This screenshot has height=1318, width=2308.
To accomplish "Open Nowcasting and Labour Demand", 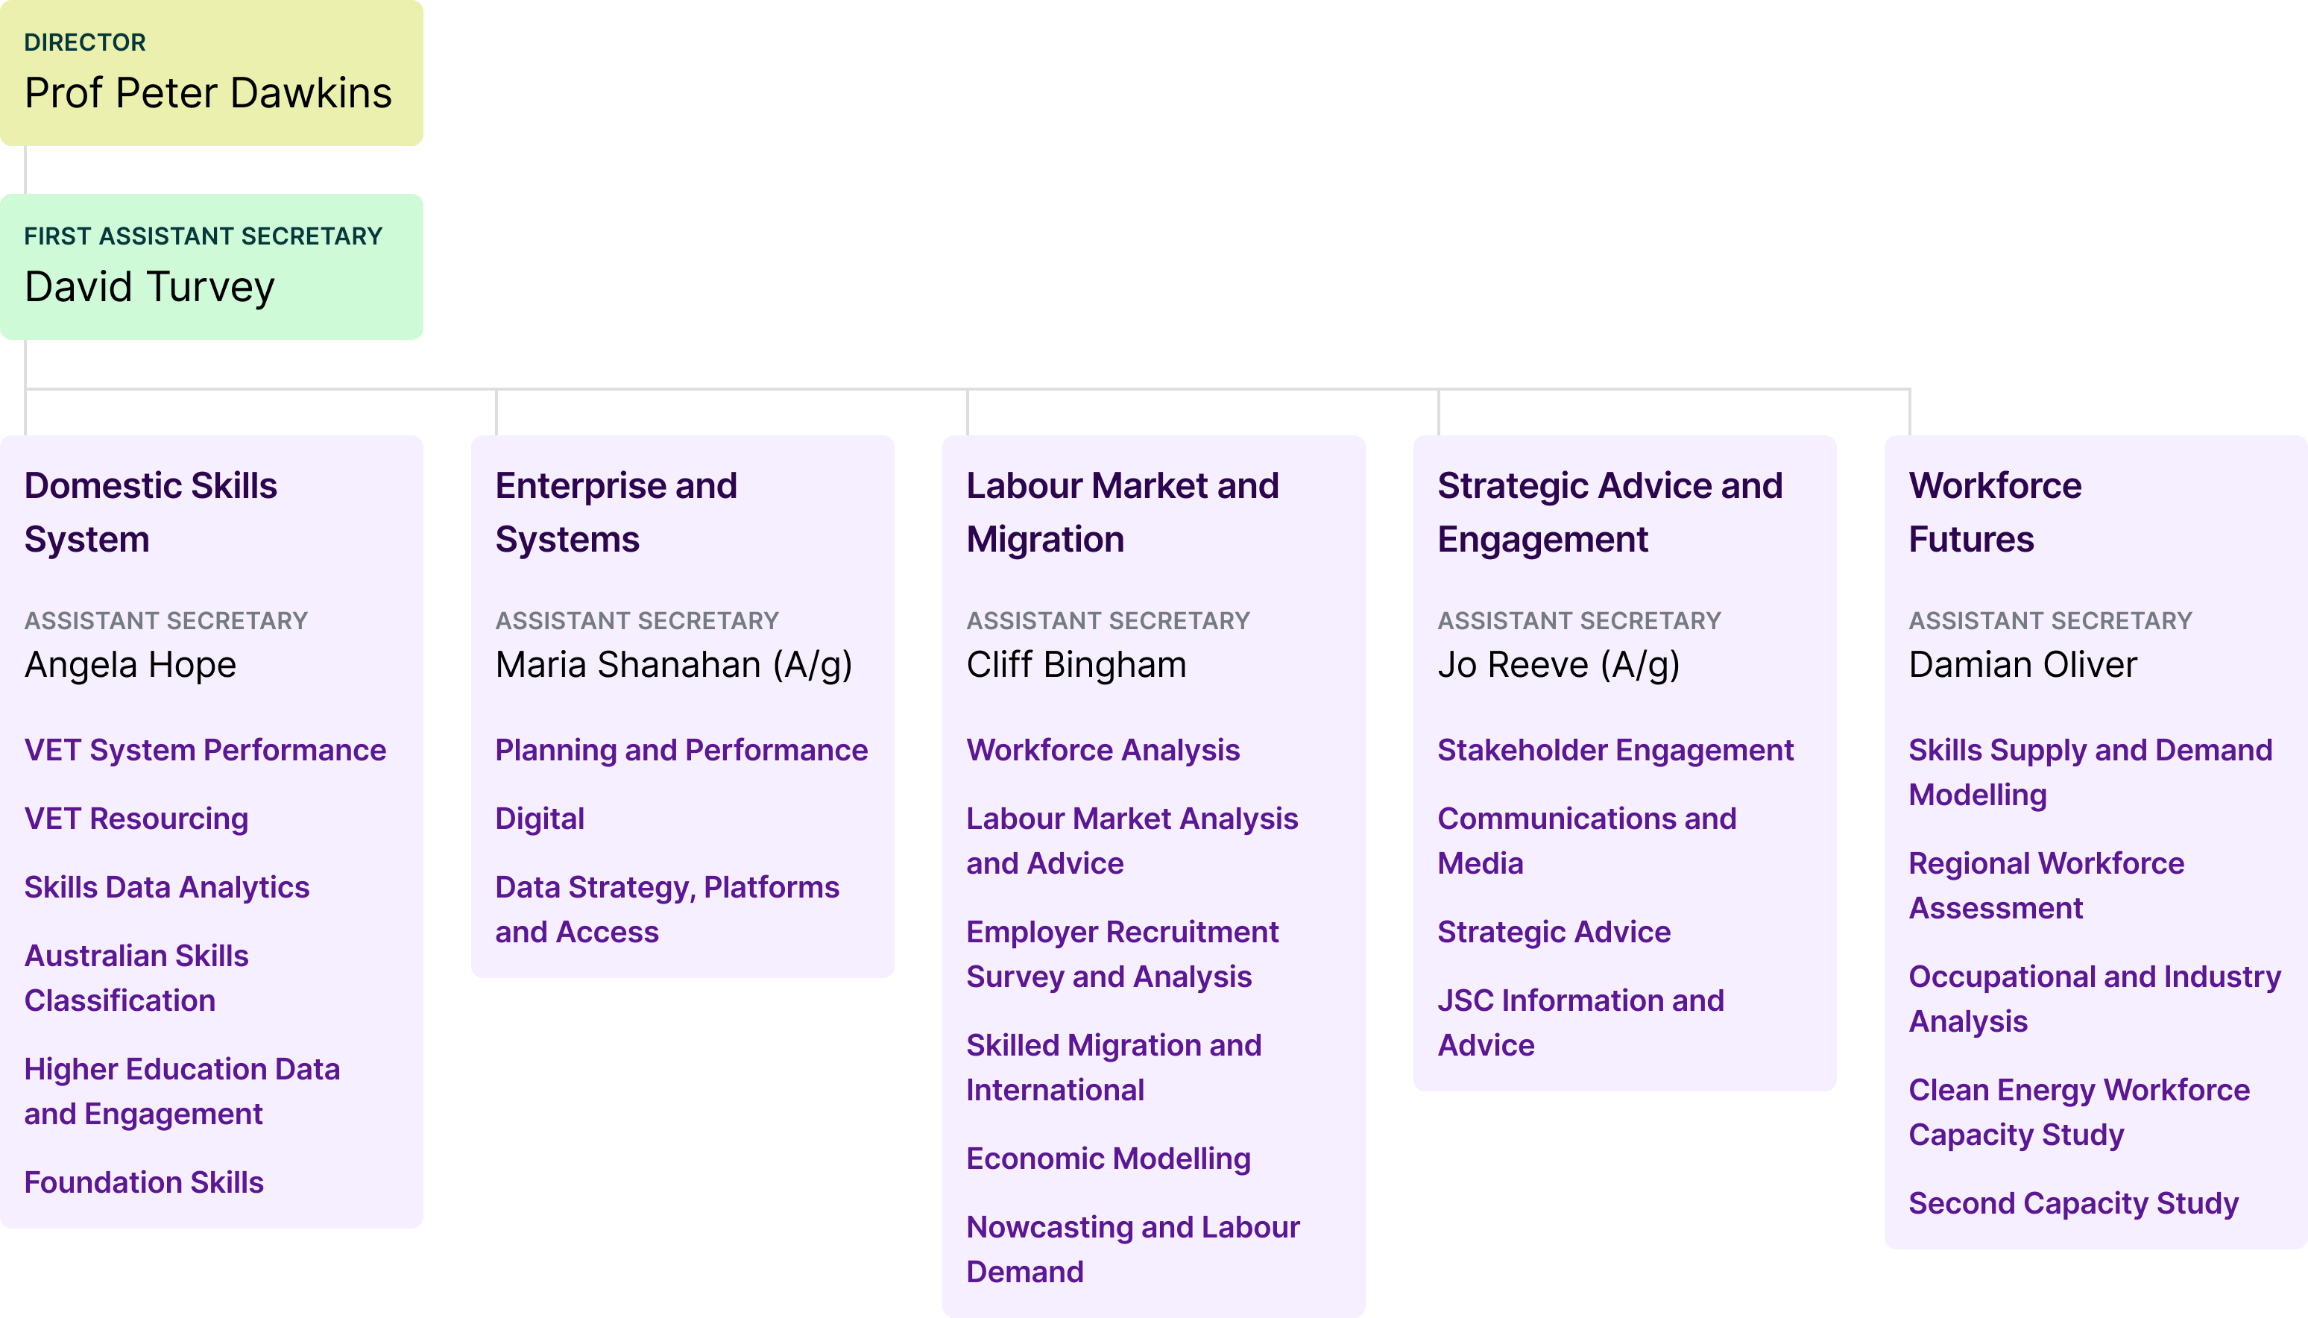I will [1132, 1249].
